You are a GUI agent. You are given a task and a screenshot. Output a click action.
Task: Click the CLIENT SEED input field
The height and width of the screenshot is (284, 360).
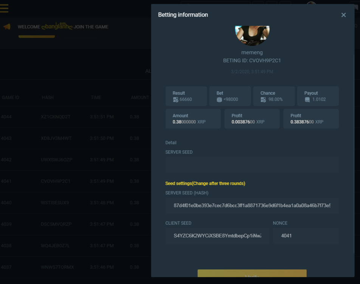pos(217,236)
